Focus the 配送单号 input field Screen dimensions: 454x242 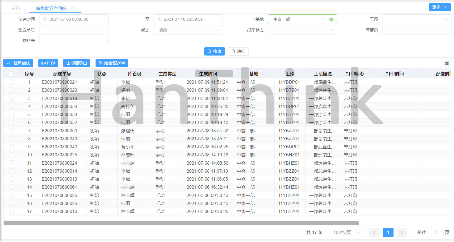[x=74, y=30]
